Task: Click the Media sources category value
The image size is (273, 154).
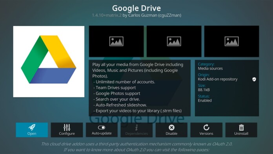Action: [210, 68]
